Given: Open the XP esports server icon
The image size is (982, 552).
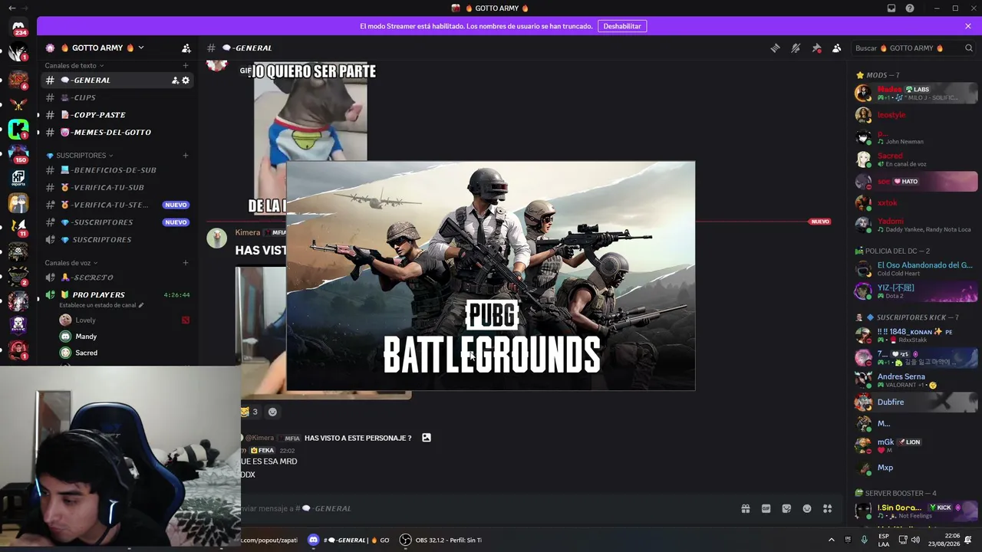Looking at the screenshot, I should coord(18,179).
